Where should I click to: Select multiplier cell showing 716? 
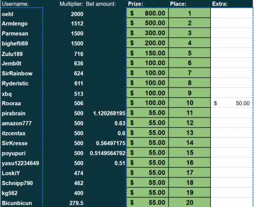(63, 53)
